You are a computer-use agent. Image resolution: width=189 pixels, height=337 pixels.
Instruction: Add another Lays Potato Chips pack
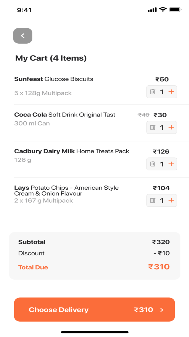[x=171, y=200]
